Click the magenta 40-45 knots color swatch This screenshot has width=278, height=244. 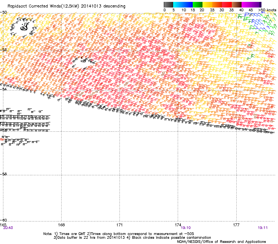pyautogui.click(x=246, y=5)
